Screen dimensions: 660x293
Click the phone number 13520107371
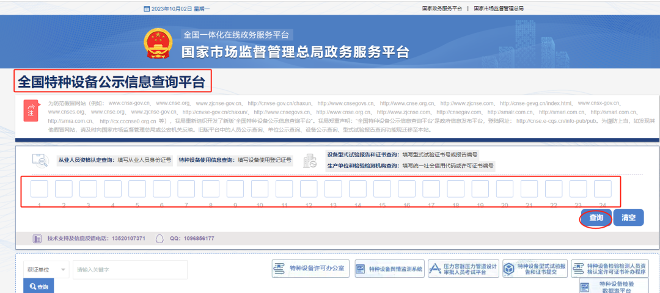(128, 238)
